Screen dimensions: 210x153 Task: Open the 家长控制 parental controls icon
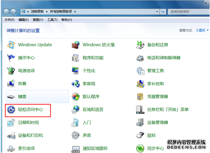click(140, 84)
